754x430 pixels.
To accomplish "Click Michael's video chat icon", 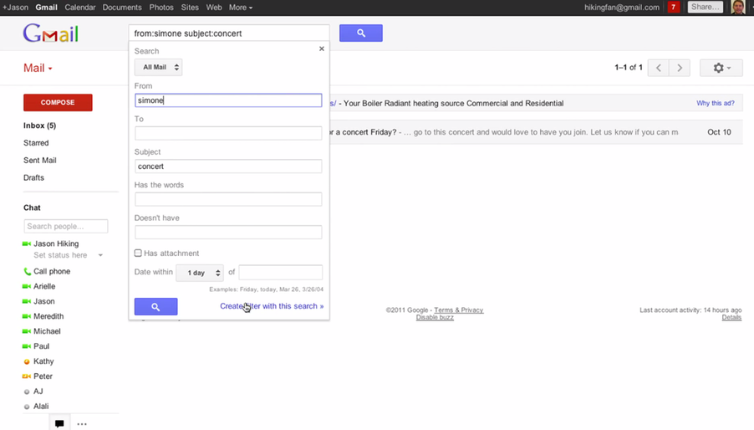I will tap(27, 331).
